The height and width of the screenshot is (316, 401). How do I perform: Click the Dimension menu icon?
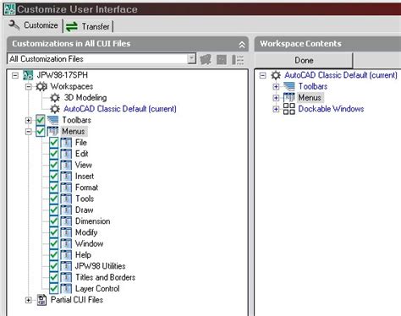point(66,221)
